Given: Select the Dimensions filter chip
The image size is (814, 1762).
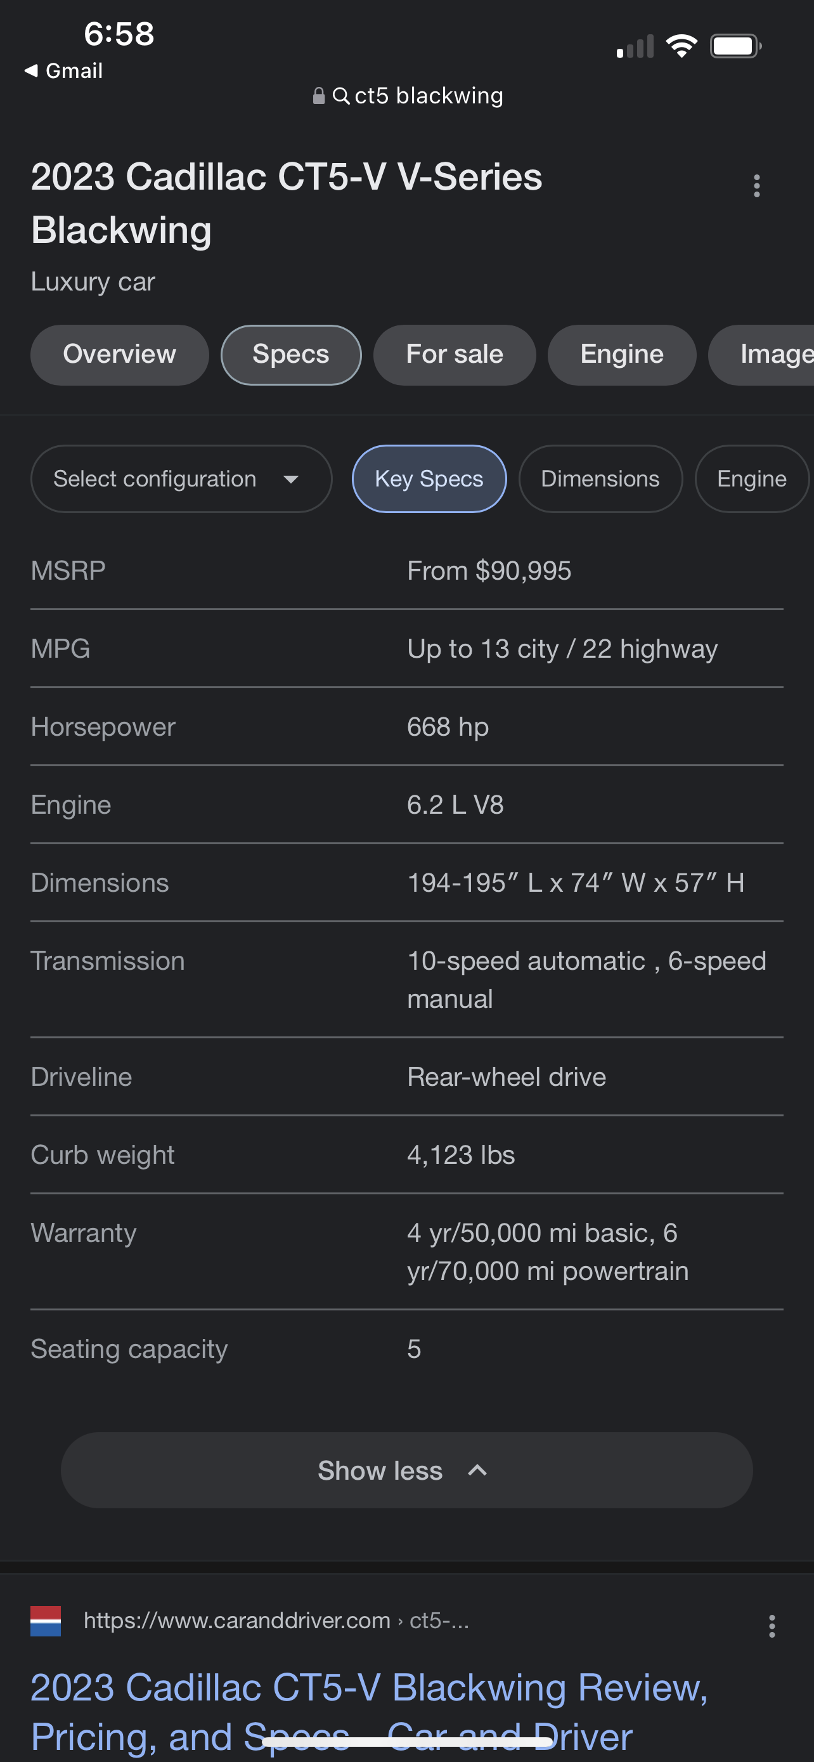Looking at the screenshot, I should 600,479.
